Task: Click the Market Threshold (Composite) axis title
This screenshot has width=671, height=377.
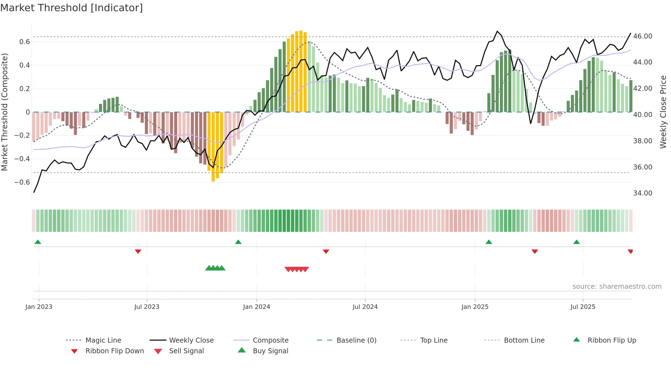Action: coord(4,112)
